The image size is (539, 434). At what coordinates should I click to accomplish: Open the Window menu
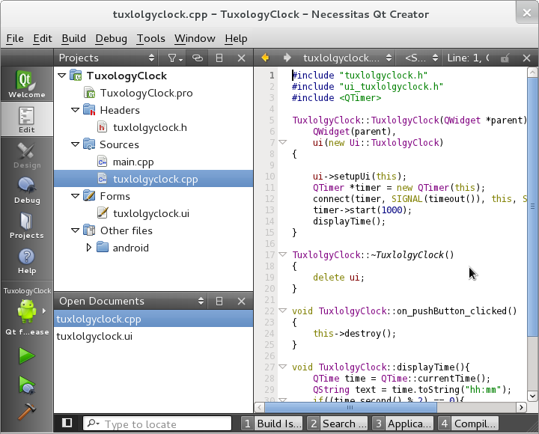(195, 38)
